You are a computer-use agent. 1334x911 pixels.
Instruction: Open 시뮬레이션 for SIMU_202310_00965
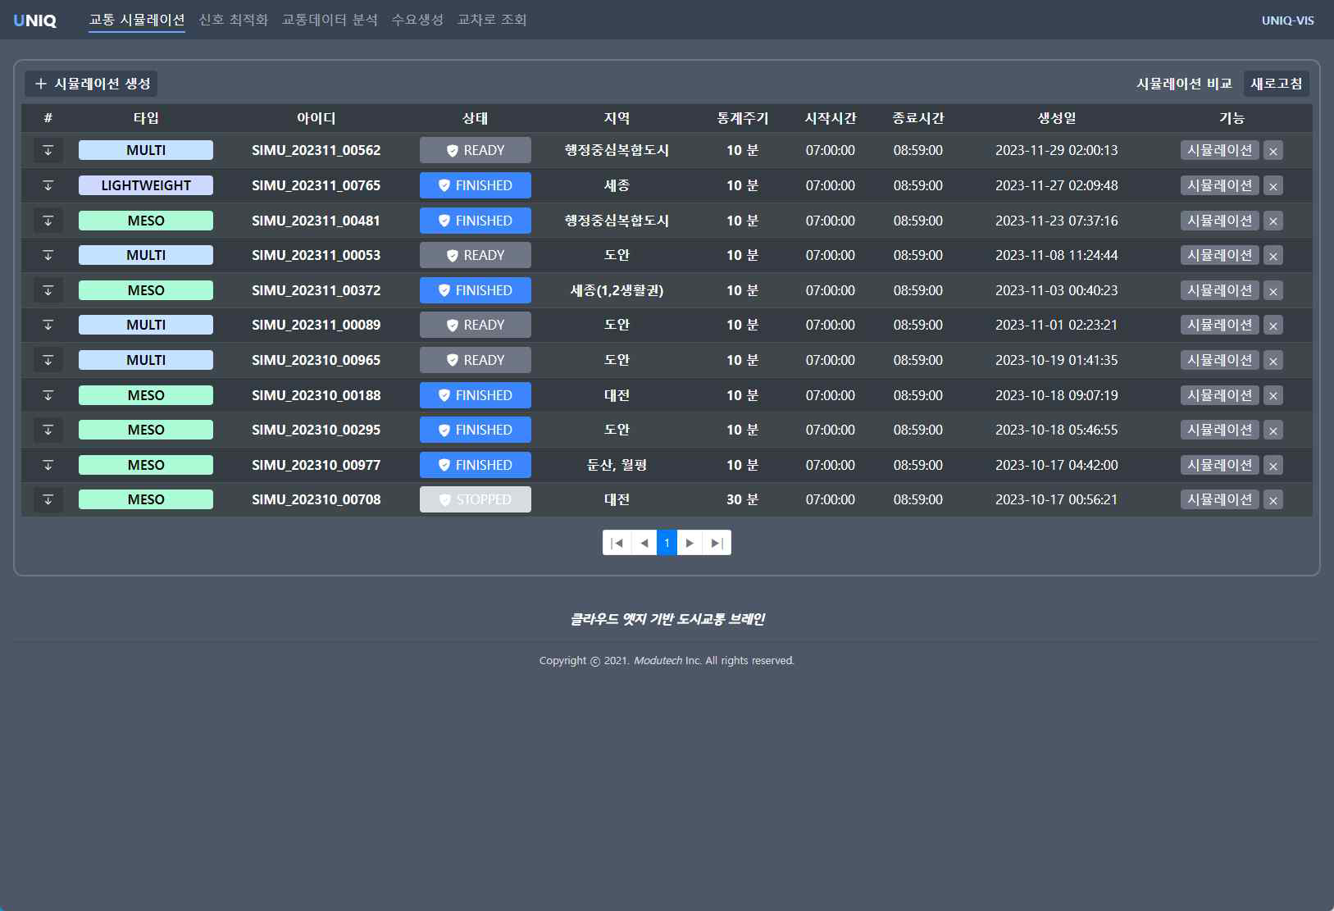tap(1220, 360)
